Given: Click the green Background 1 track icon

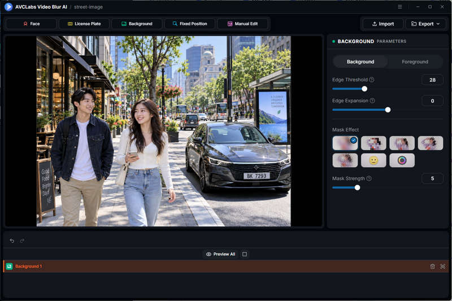Looking at the screenshot, I should [x=9, y=266].
